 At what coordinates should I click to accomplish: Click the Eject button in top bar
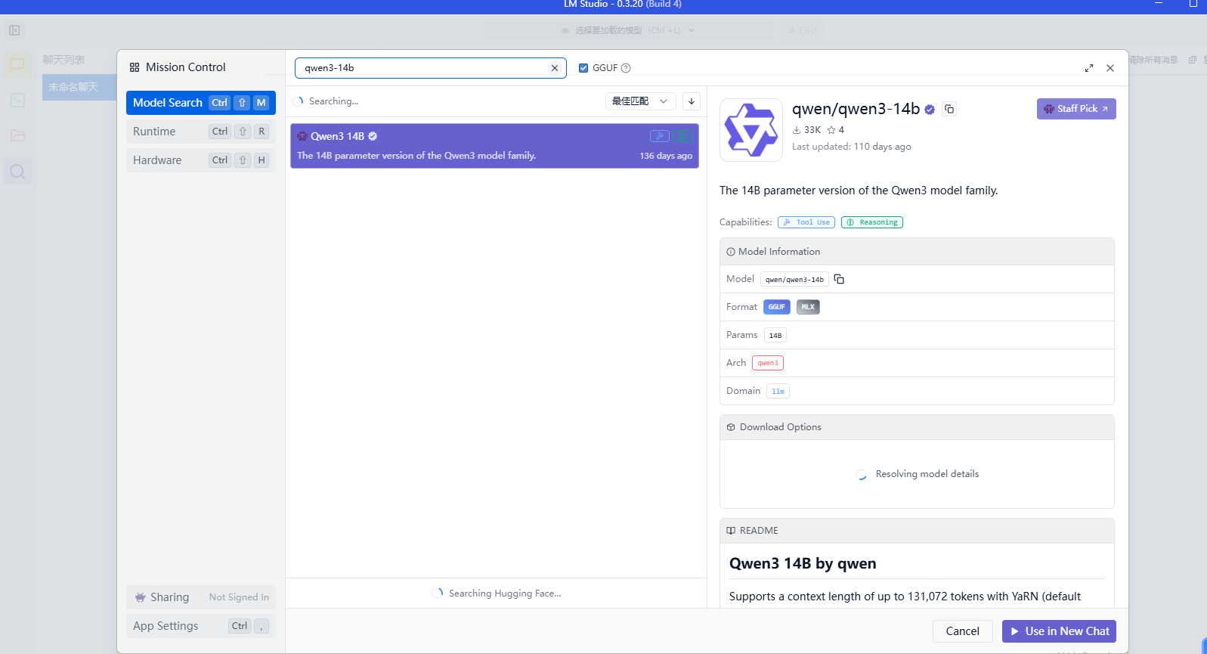pyautogui.click(x=803, y=30)
